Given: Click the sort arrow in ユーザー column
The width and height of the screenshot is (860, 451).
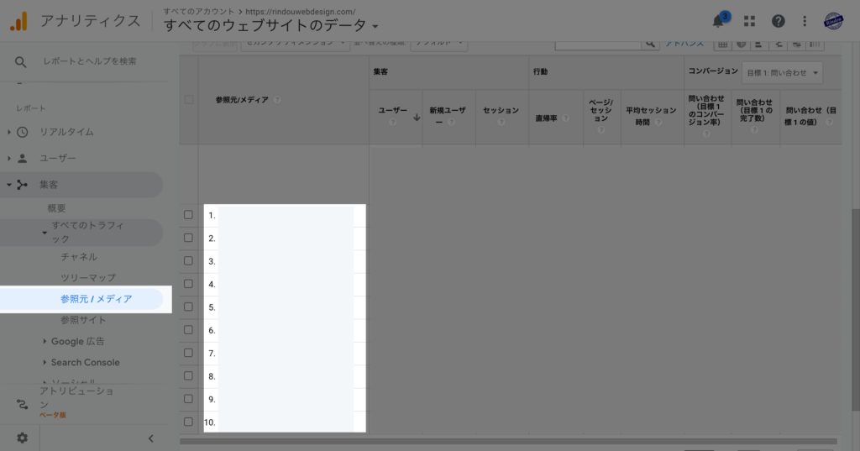Looking at the screenshot, I should coord(417,118).
